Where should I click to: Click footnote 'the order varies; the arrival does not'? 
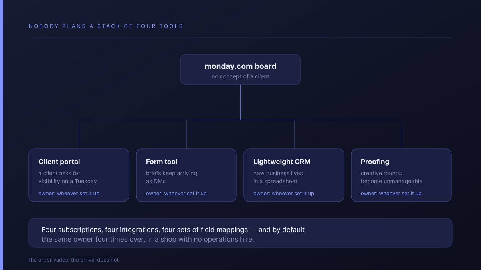coord(74,260)
